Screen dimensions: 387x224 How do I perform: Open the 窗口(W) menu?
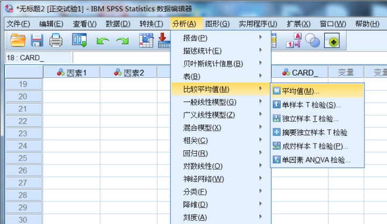pyautogui.click(x=333, y=24)
